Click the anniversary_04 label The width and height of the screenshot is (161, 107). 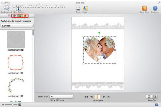16,96
